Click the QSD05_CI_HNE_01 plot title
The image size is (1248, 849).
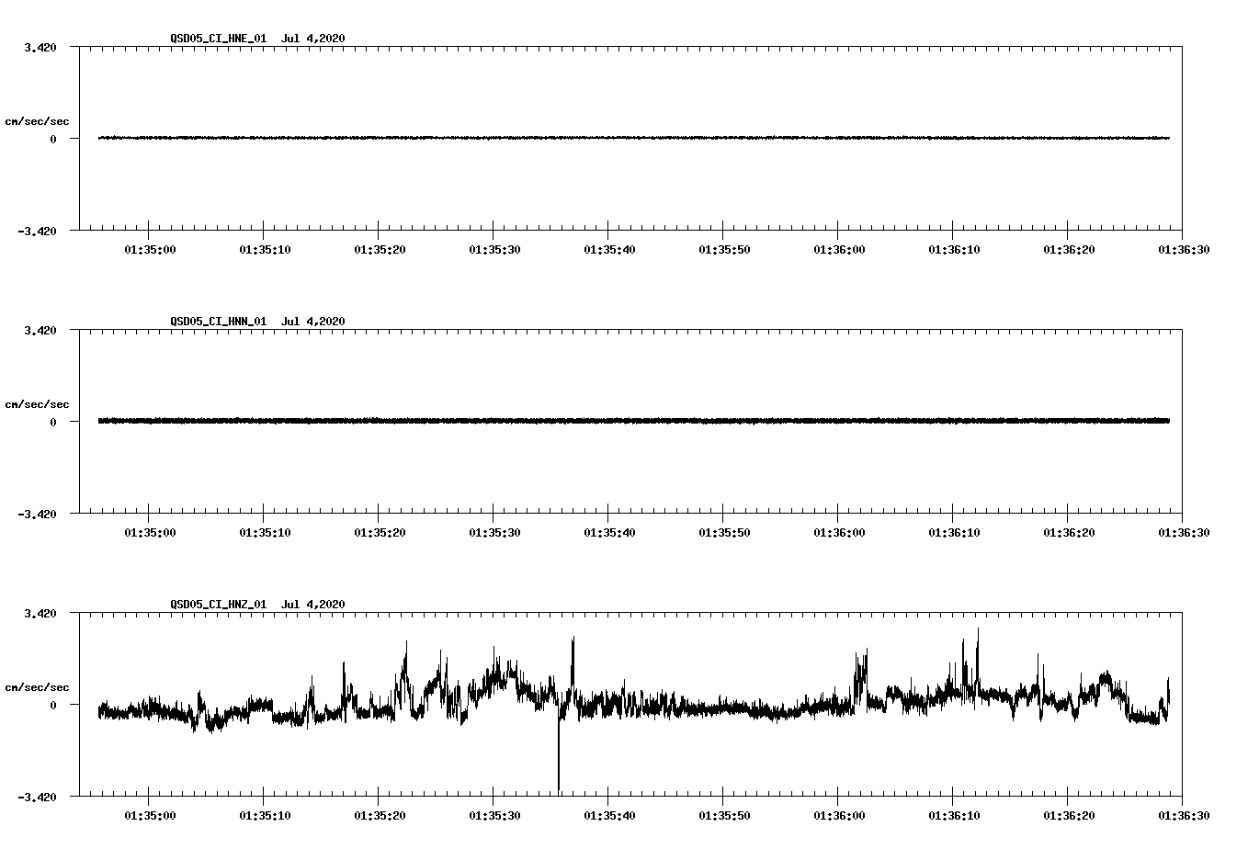pyautogui.click(x=257, y=38)
